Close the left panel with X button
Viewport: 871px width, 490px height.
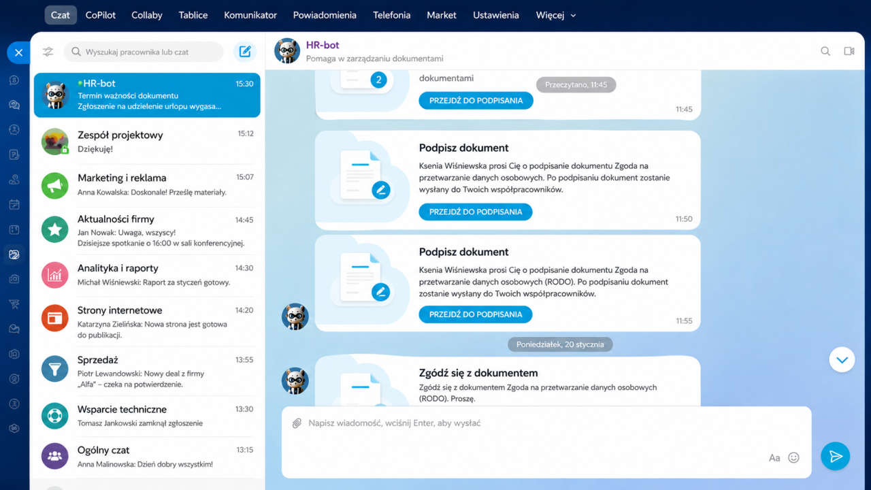pos(18,52)
